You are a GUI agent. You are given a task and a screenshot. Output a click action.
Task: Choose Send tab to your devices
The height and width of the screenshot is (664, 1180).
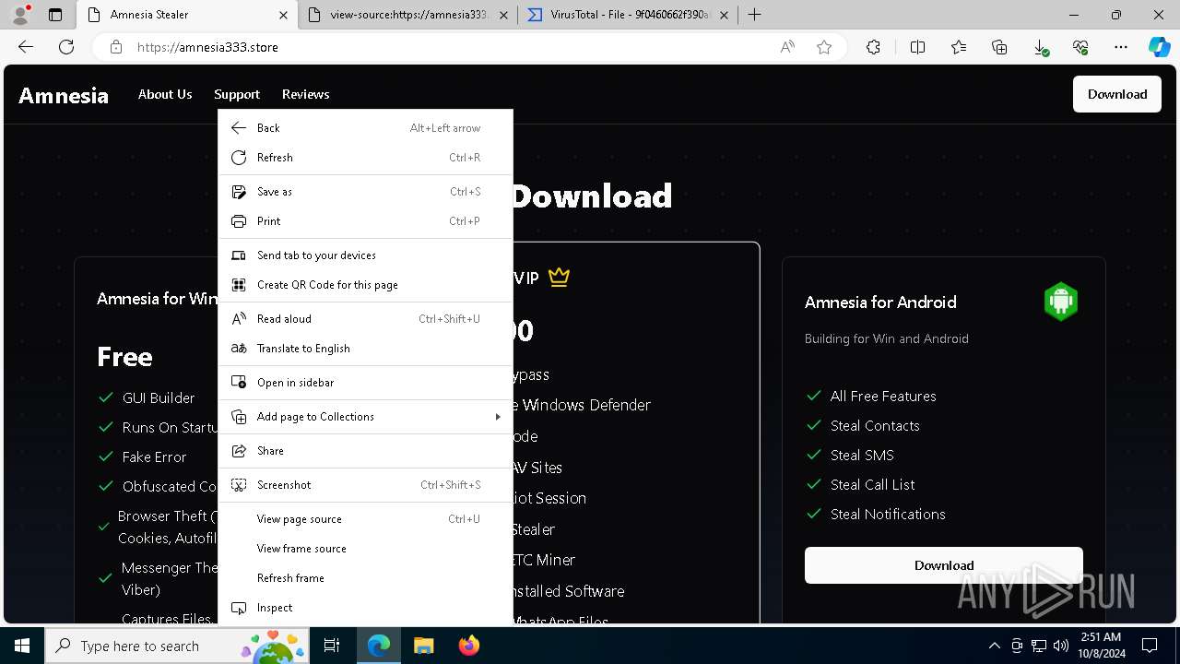point(365,255)
